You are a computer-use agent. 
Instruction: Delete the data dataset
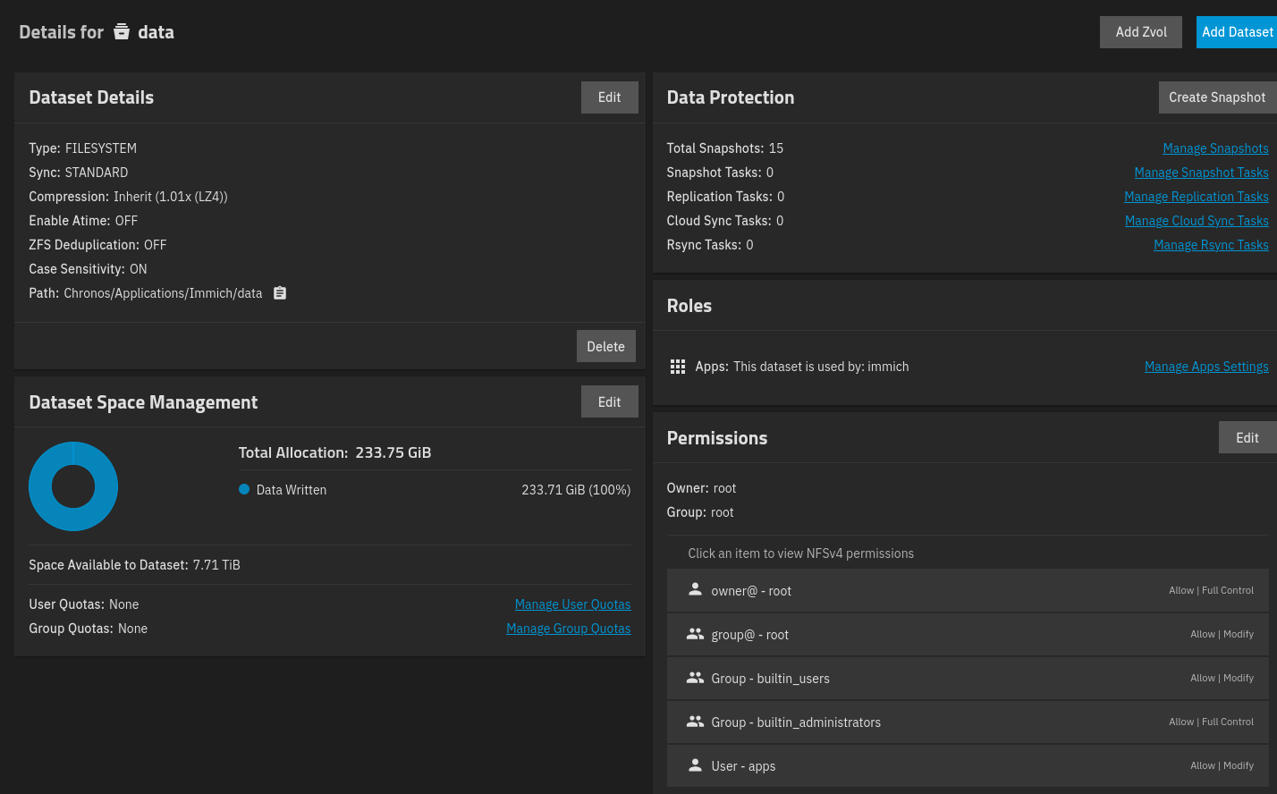point(605,347)
